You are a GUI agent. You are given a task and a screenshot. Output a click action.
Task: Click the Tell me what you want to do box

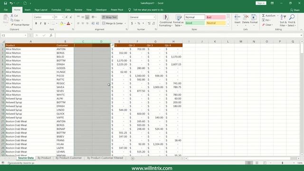pyautogui.click(x=148, y=10)
